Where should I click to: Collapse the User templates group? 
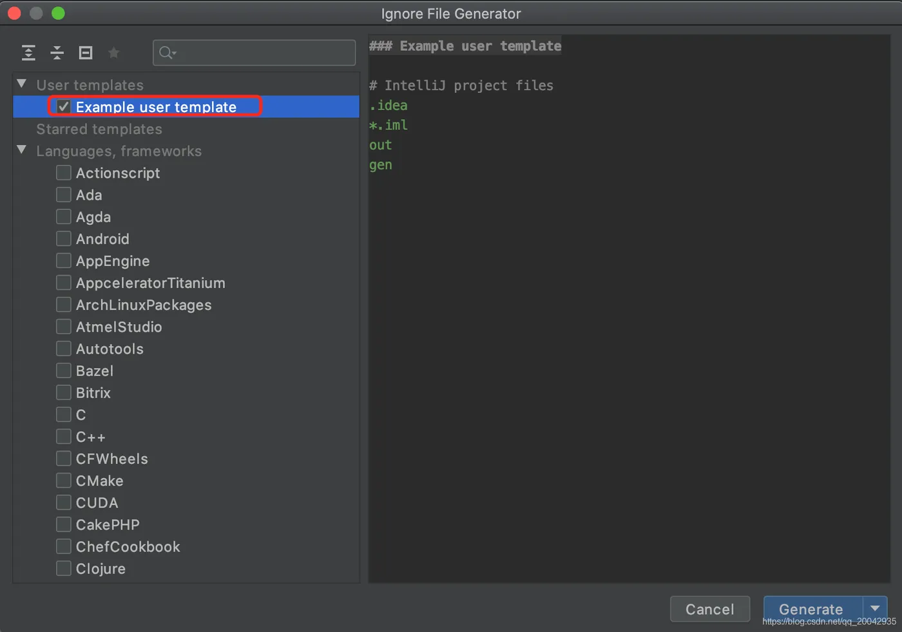tap(22, 84)
